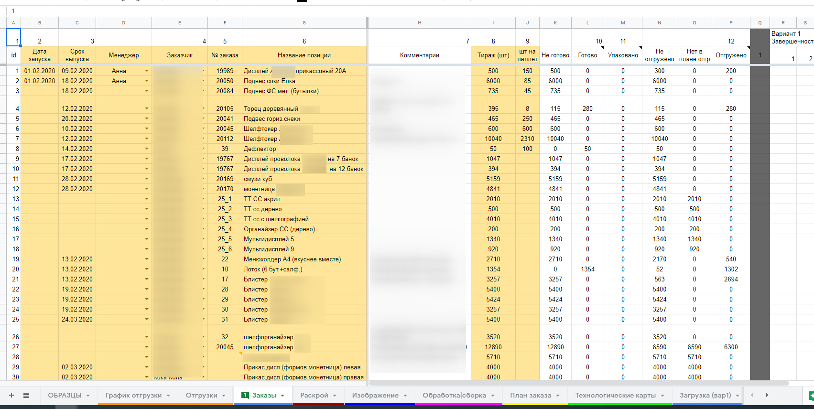Screen dimensions: 814x409
Task: Select cell Подвес ФС мет. (бутылки)
Action: [x=304, y=91]
